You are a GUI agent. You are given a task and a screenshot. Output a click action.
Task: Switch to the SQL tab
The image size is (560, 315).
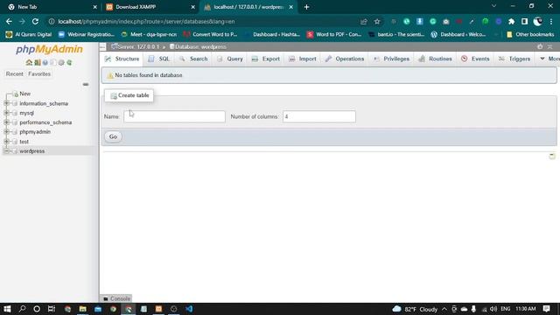[159, 59]
